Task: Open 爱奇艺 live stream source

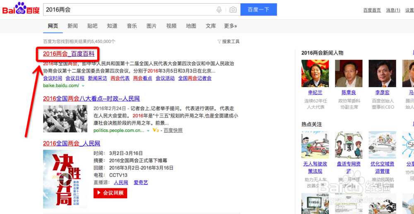Action: point(141,182)
